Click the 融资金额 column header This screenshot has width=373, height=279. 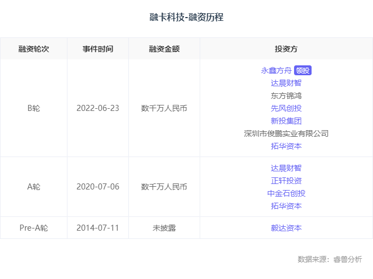[x=164, y=49]
